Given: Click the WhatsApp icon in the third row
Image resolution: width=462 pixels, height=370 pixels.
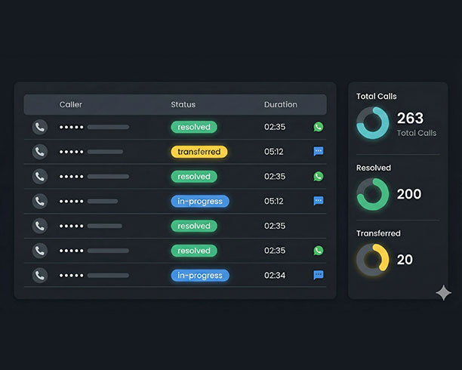Looking at the screenshot, I should pyautogui.click(x=319, y=177).
